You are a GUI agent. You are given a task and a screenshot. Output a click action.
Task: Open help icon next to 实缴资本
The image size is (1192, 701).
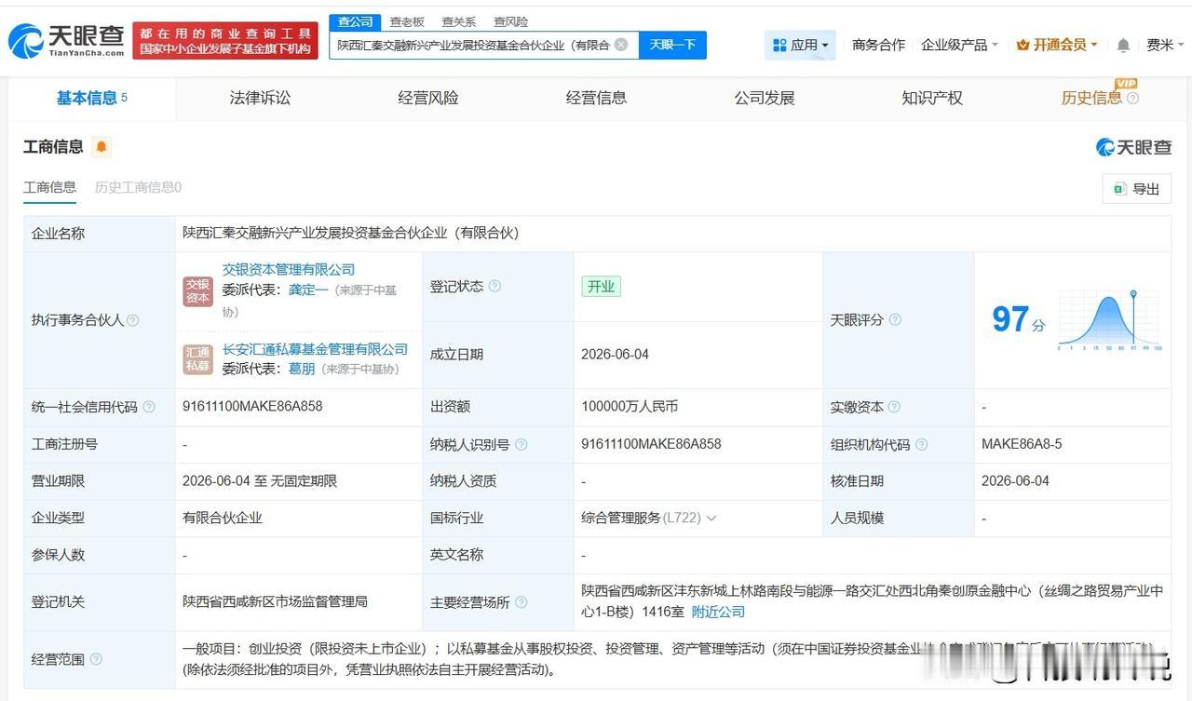894,407
